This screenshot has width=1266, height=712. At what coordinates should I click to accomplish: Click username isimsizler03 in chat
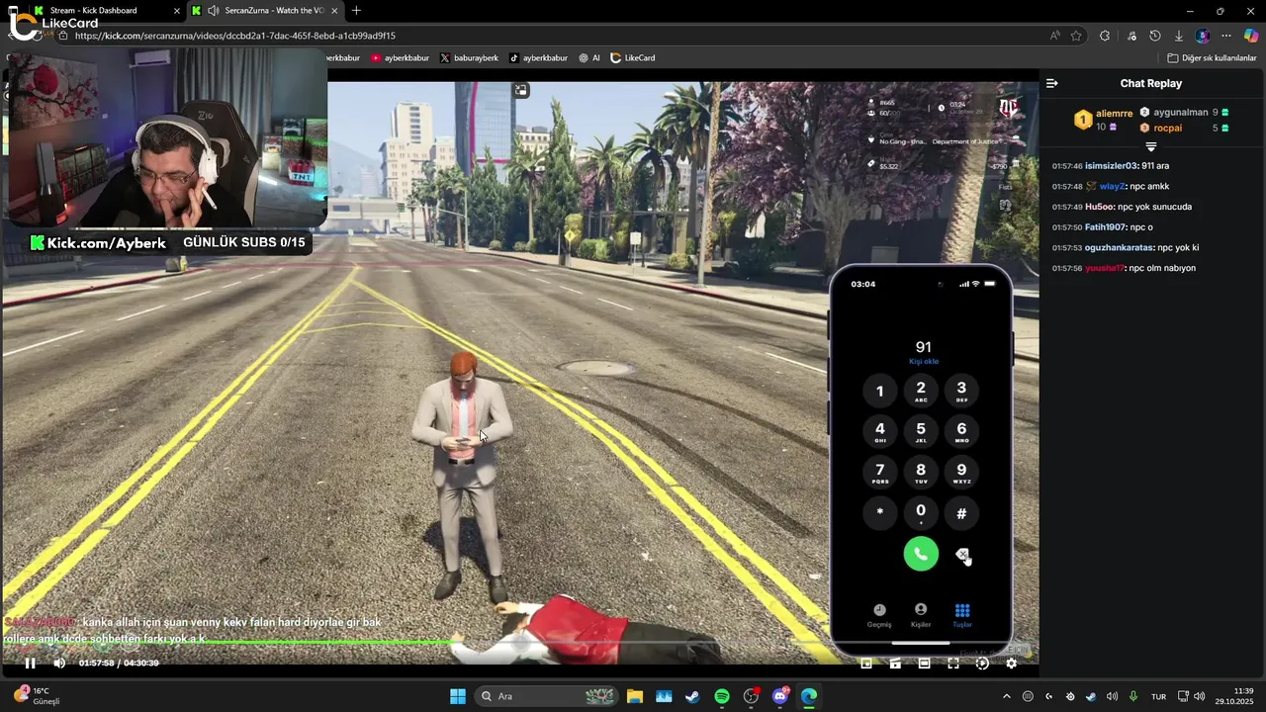1111,166
